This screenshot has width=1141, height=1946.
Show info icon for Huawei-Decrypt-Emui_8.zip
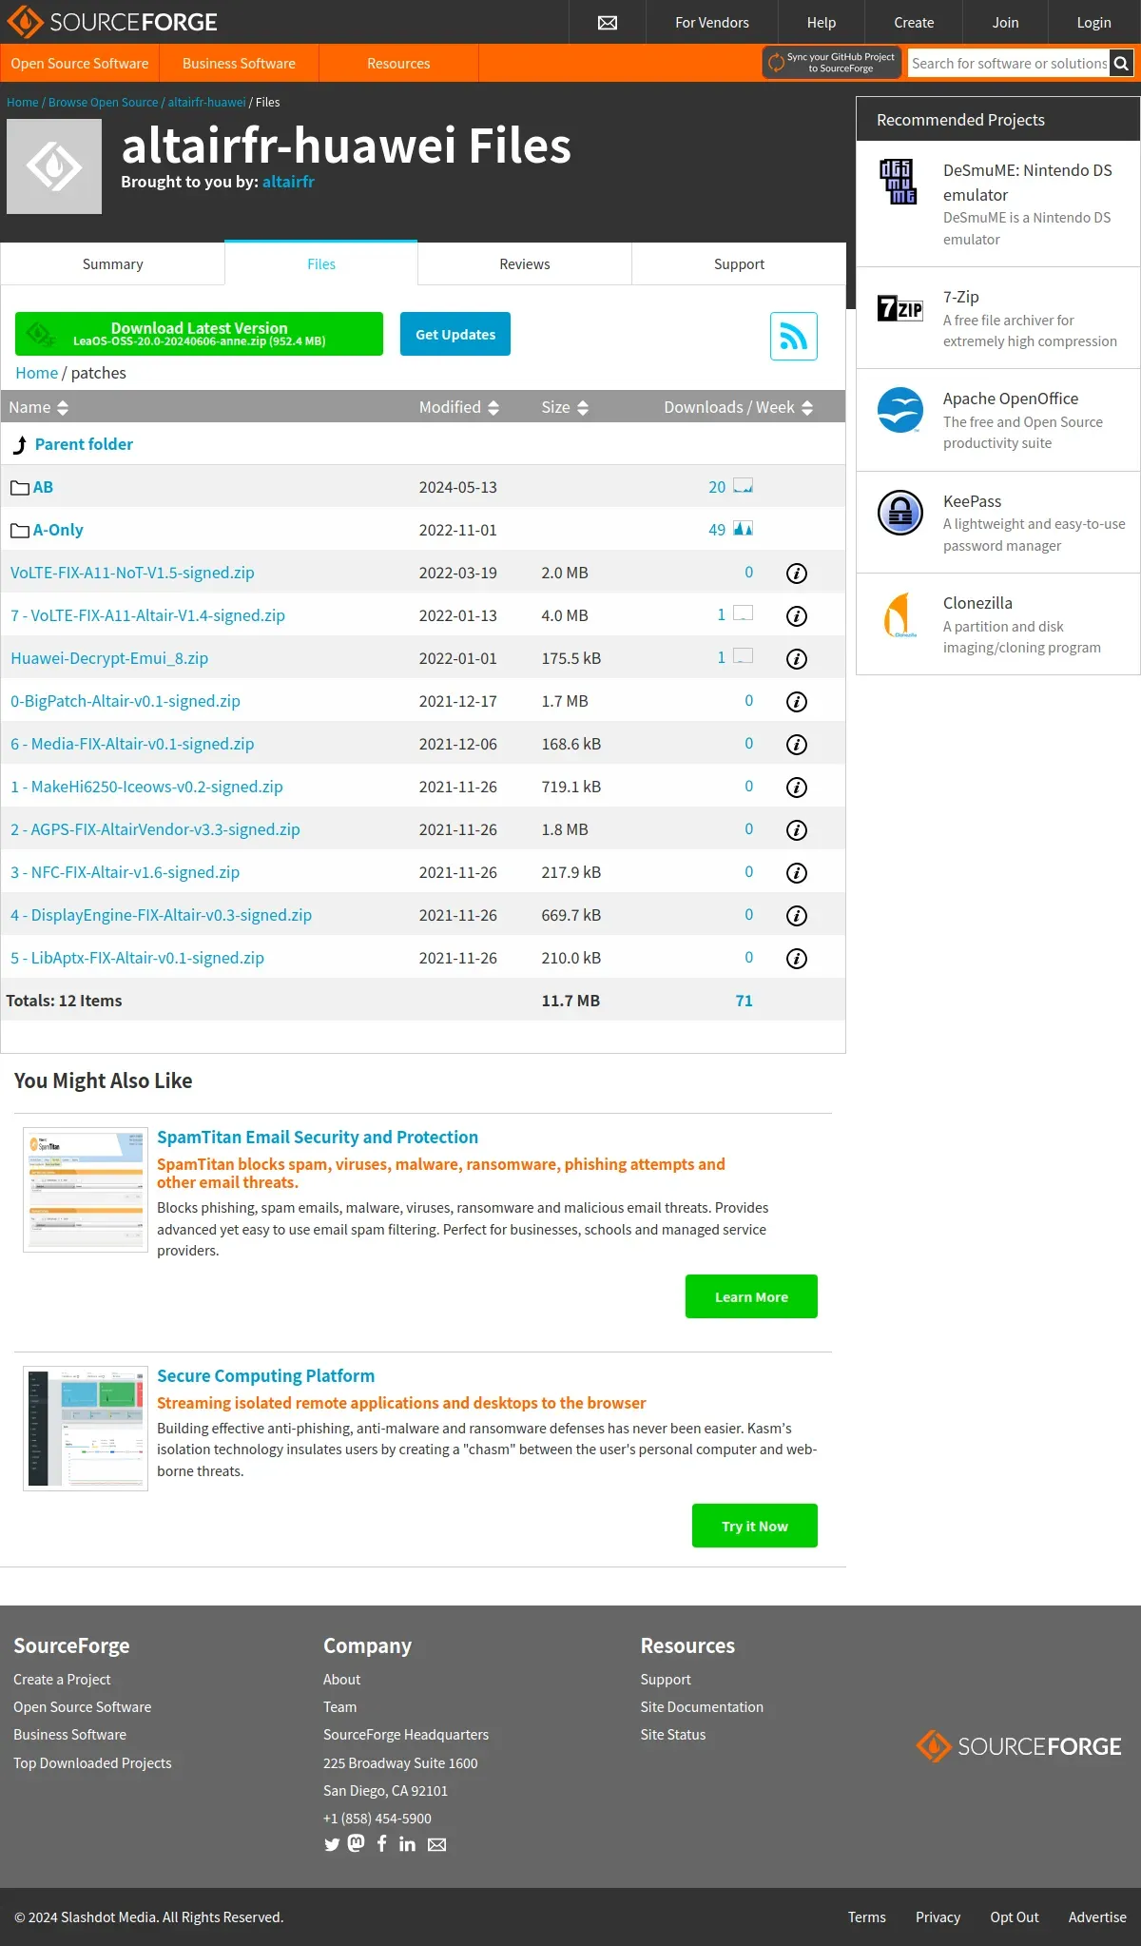click(x=797, y=659)
